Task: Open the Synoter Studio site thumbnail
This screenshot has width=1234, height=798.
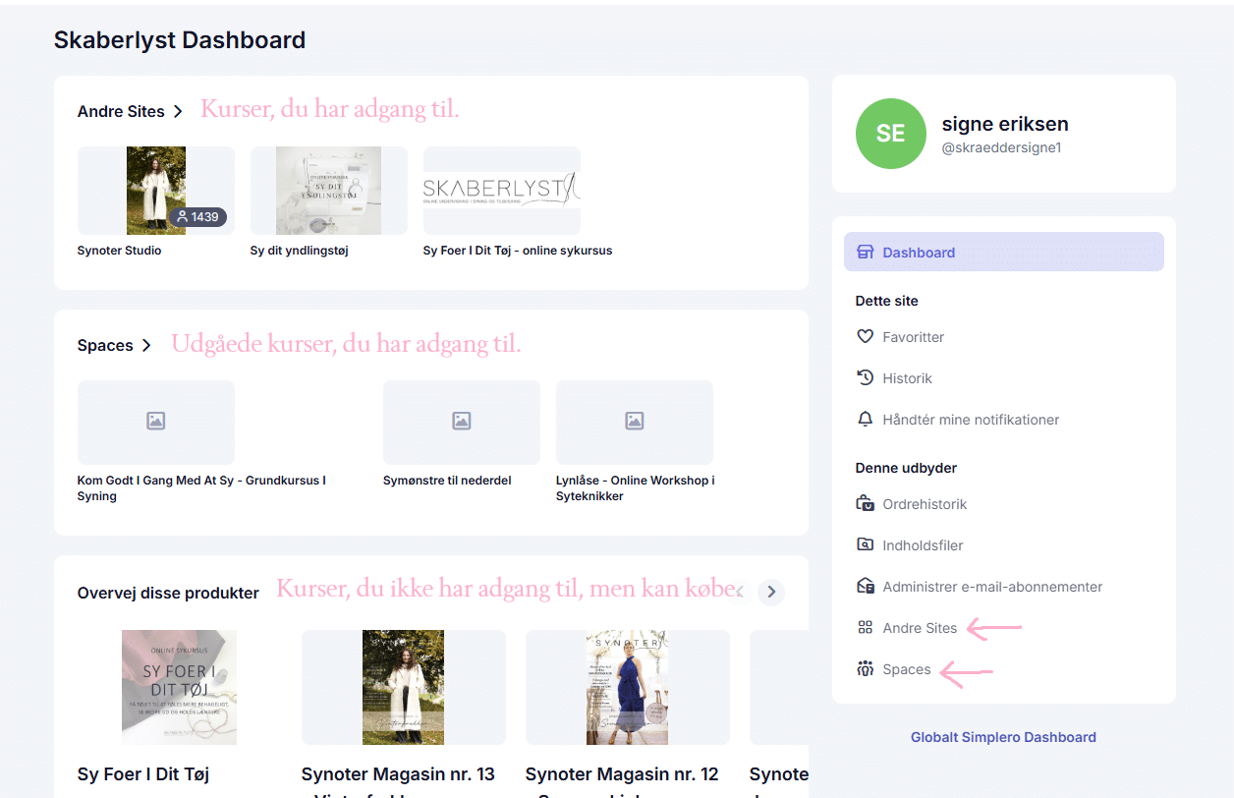Action: [x=156, y=191]
